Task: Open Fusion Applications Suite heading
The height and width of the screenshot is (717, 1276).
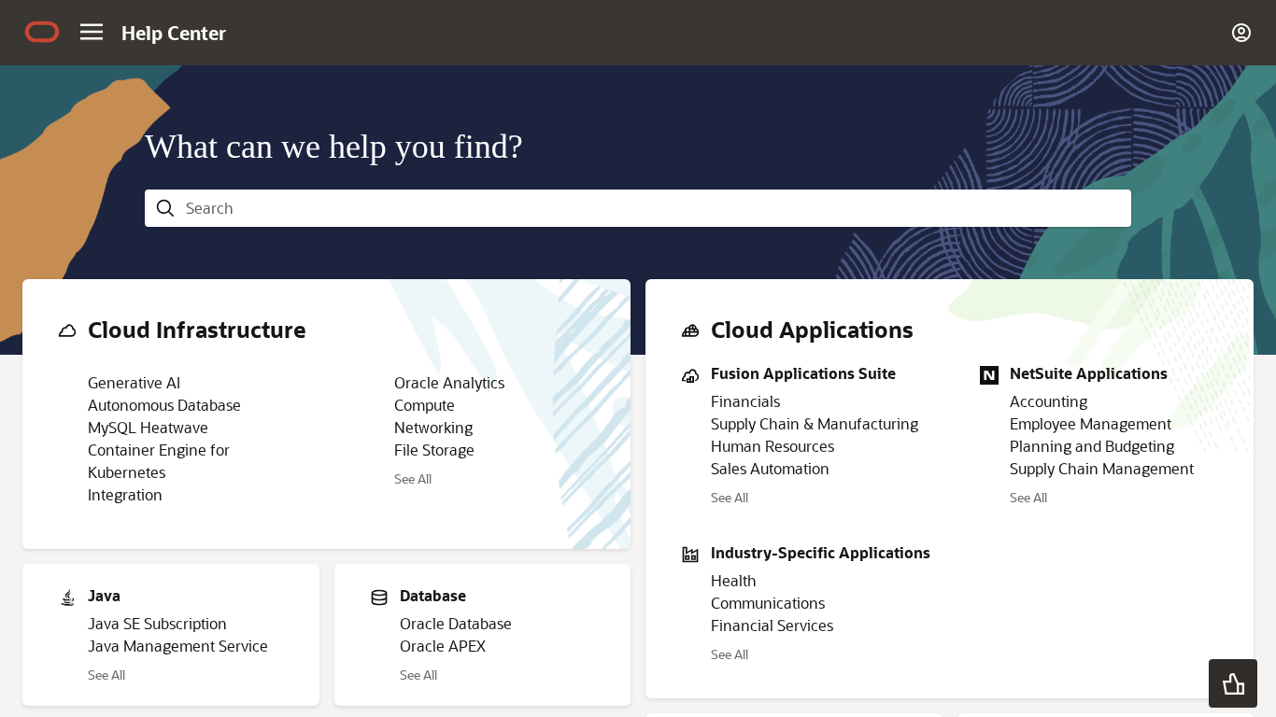Action: 803,374
